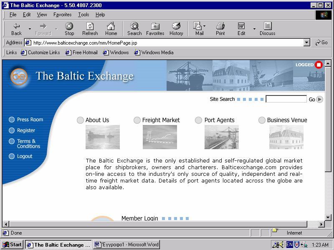The image size is (334, 250).
Task: Click the scroll right arrow
Action: pyautogui.click(x=321, y=224)
